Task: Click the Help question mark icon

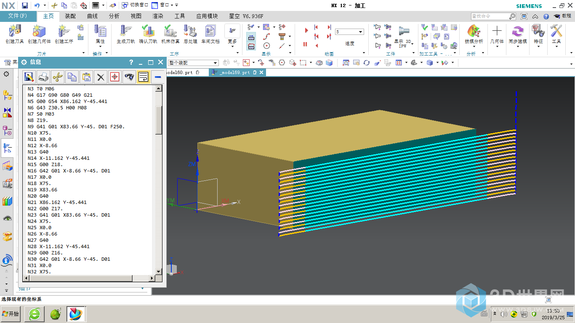Action: coord(546,16)
